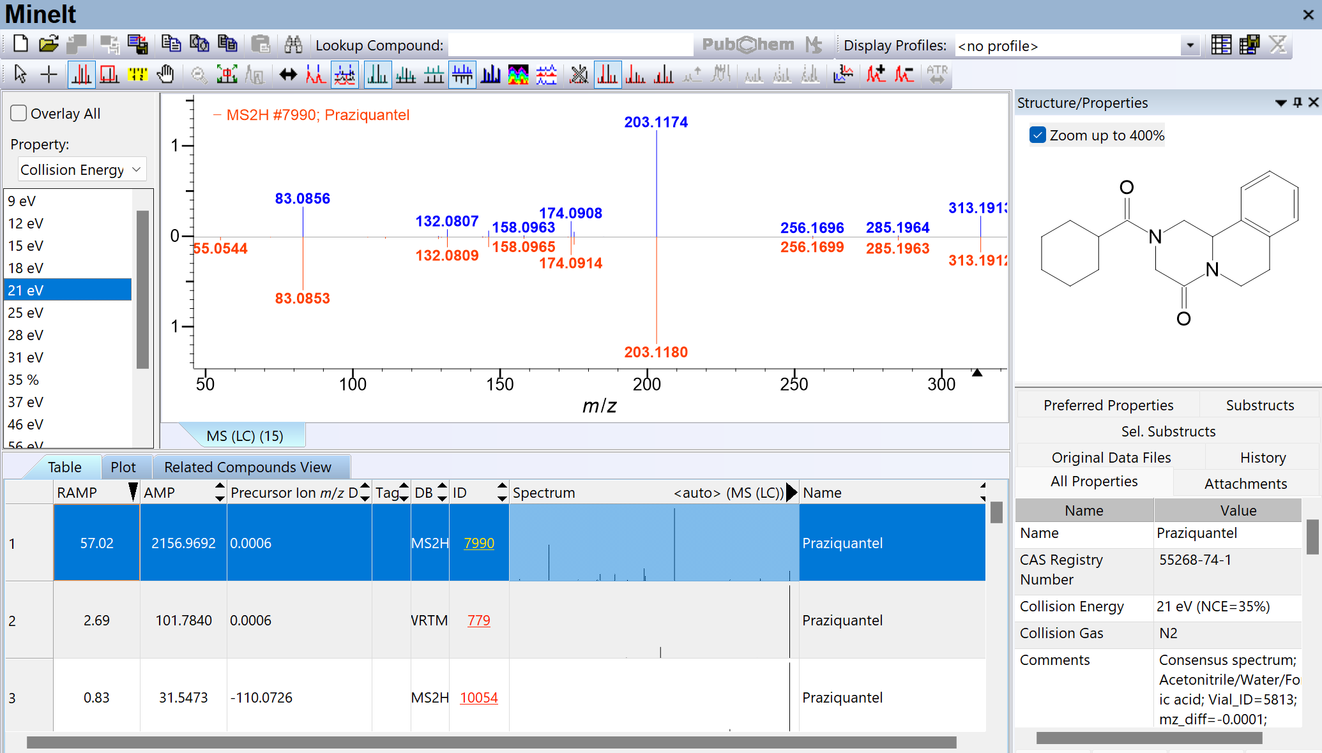
Task: Click the binoculars search icon
Action: point(293,45)
